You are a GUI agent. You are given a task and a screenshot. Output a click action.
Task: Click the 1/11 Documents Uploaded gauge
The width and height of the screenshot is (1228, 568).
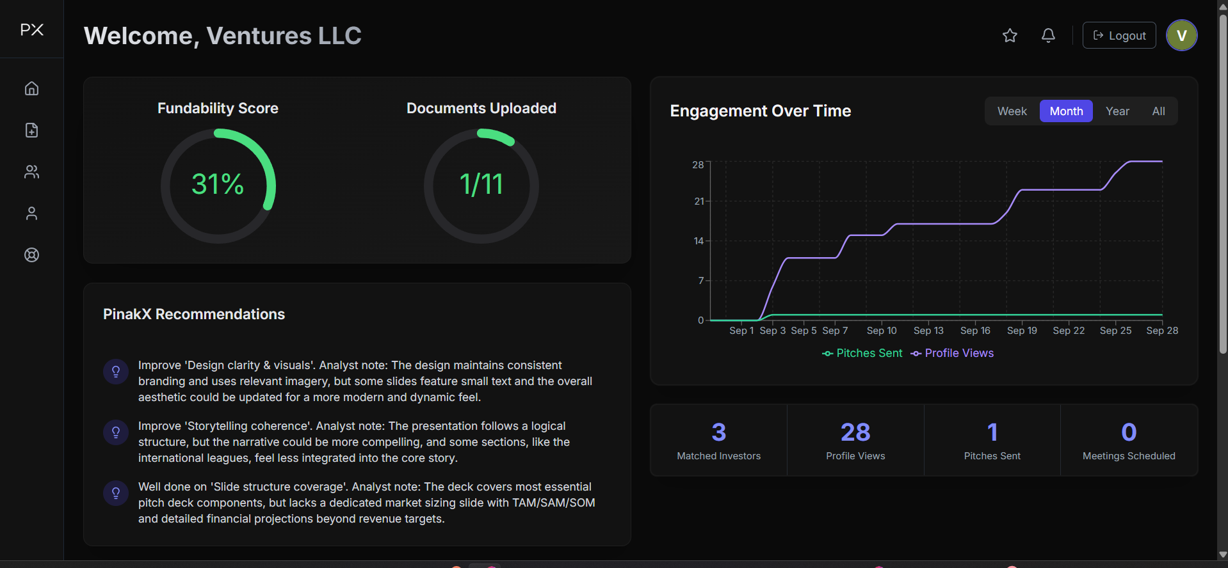coord(481,185)
